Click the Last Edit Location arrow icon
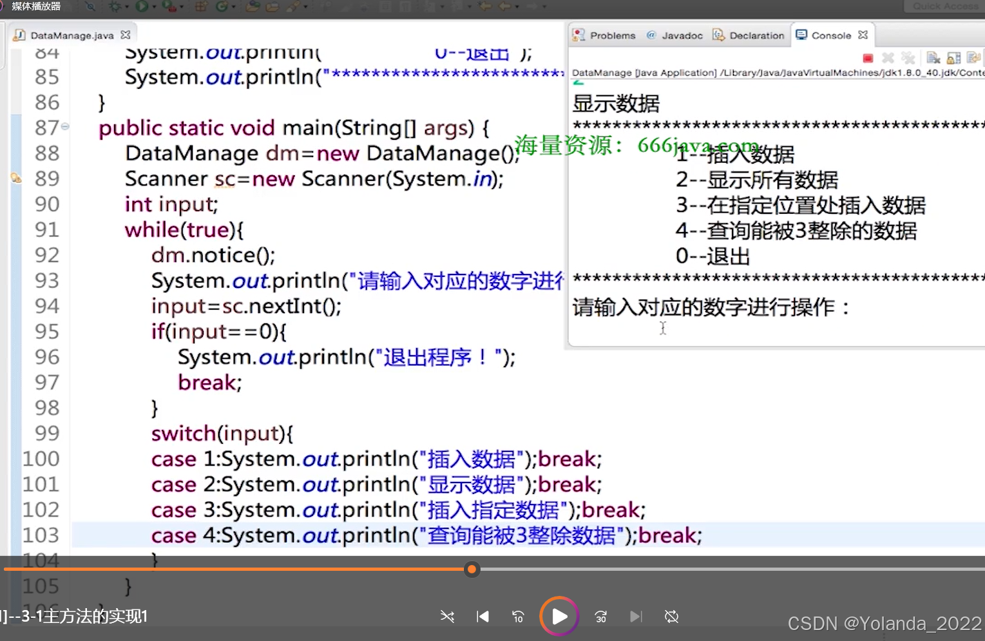Screen dimensions: 985x641 [x=484, y=6]
